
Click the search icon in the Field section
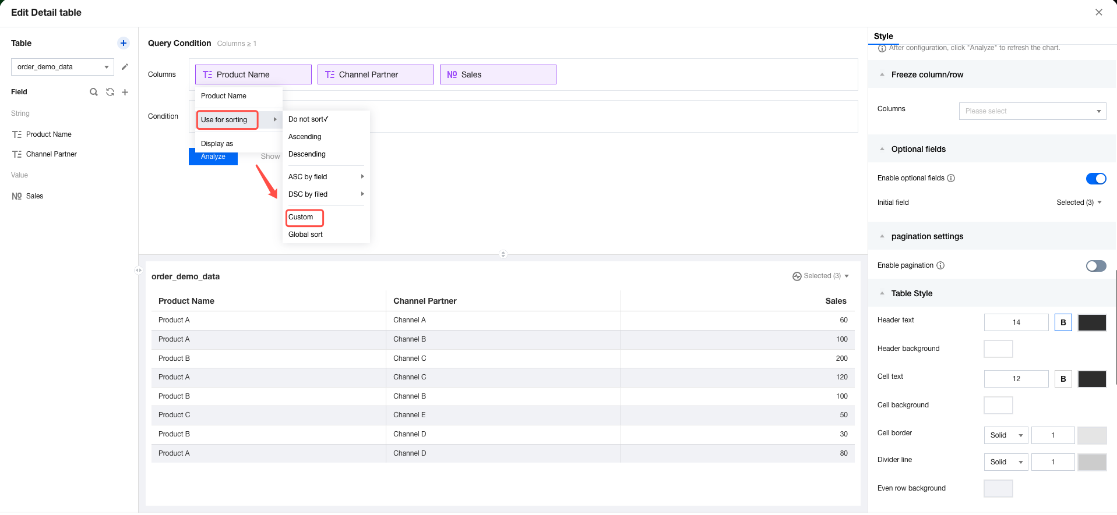click(93, 92)
